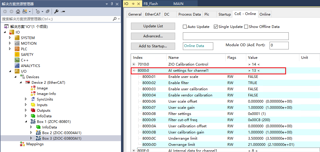The height and width of the screenshot is (152, 320).
Task: Select the ANALYTICS node icon
Action: click(x=17, y=66)
